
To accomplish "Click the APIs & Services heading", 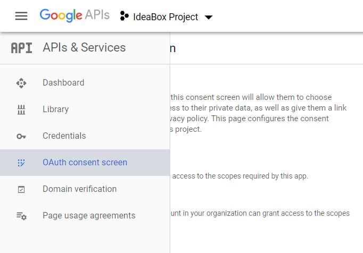I will coord(84,48).
